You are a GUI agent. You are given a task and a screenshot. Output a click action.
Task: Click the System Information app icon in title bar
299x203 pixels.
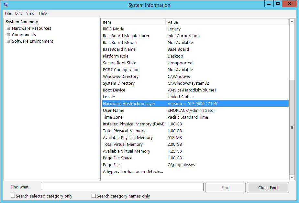point(6,5)
